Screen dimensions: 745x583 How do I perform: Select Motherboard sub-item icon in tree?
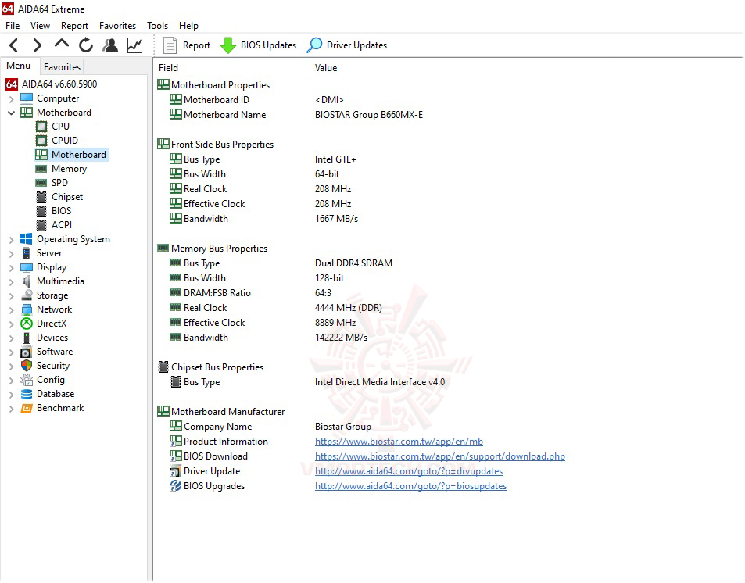click(x=41, y=155)
